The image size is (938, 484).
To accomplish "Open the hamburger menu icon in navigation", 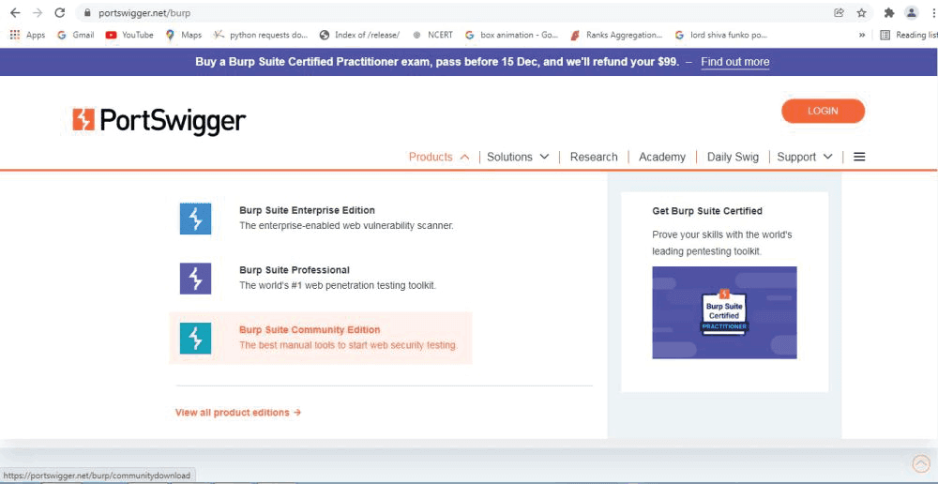I will [x=859, y=157].
